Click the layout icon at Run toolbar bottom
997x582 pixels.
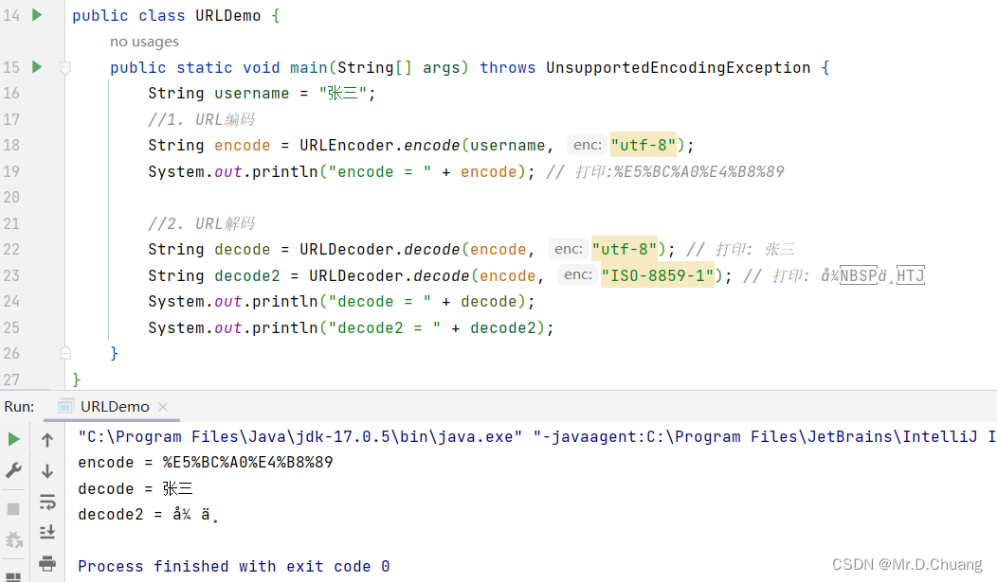pyautogui.click(x=13, y=577)
